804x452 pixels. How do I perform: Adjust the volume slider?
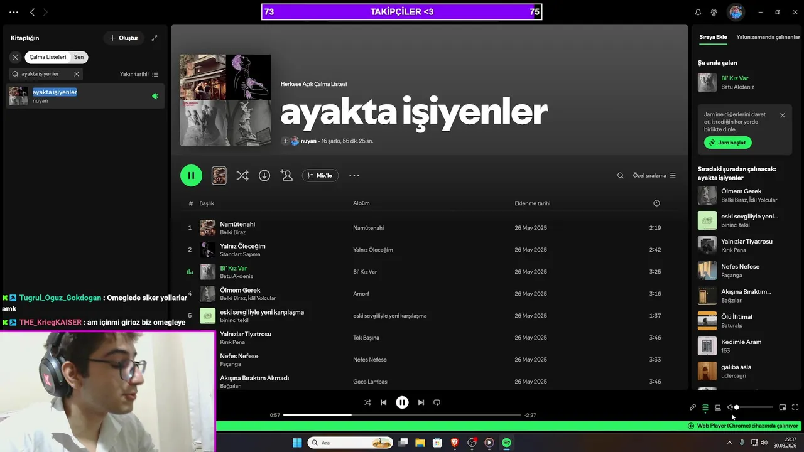(754, 407)
